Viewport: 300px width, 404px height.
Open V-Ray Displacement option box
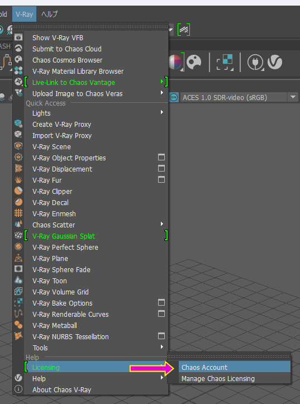[161, 168]
